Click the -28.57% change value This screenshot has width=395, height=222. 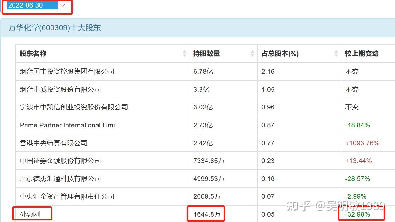(357, 179)
